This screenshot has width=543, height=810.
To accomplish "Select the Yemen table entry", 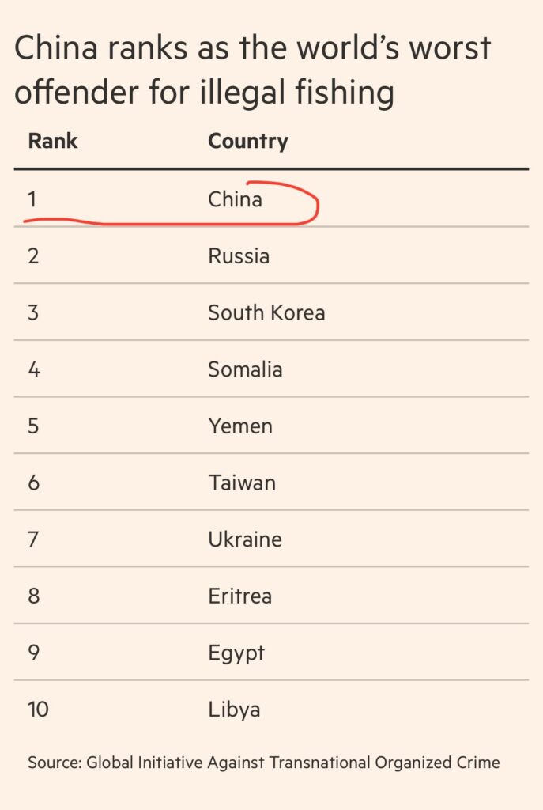I will pos(240,426).
